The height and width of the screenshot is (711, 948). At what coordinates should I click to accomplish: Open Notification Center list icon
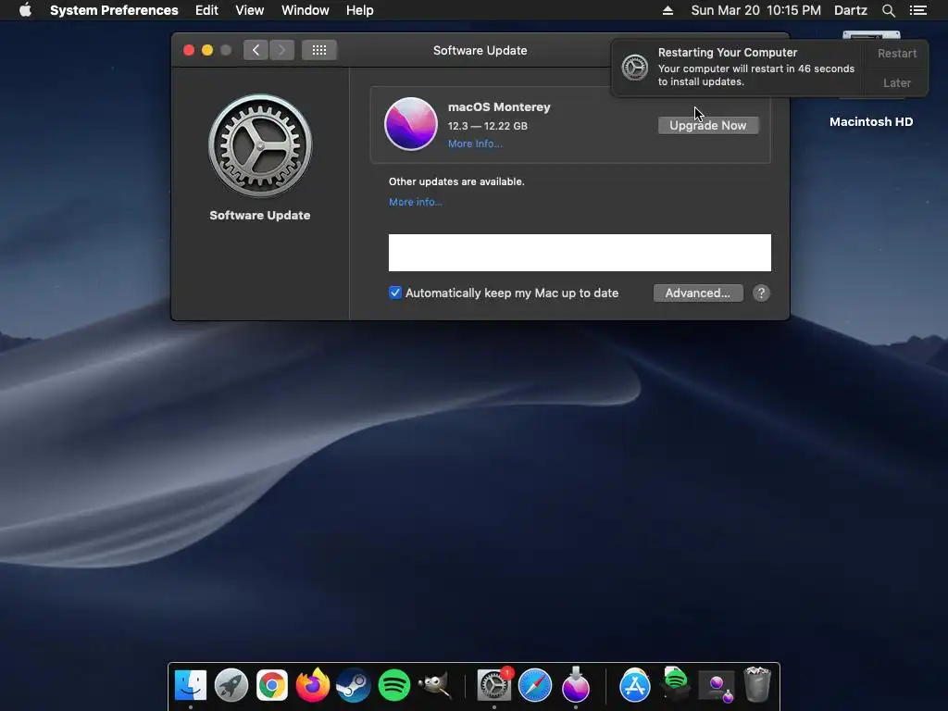pos(917,10)
